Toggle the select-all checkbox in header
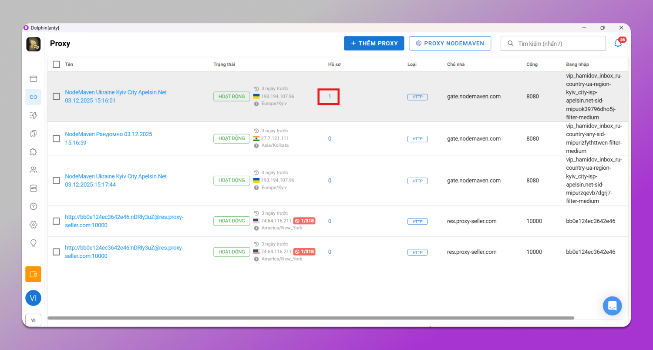This screenshot has height=350, width=653. click(x=56, y=64)
